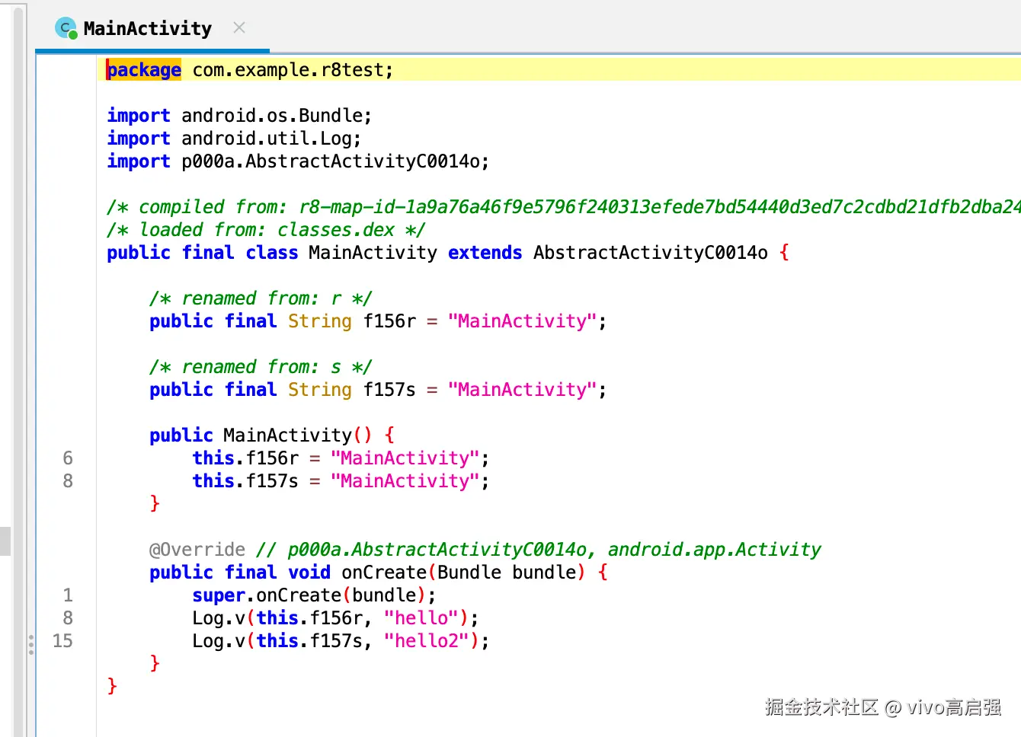Click line number 15 in gutter

62,640
